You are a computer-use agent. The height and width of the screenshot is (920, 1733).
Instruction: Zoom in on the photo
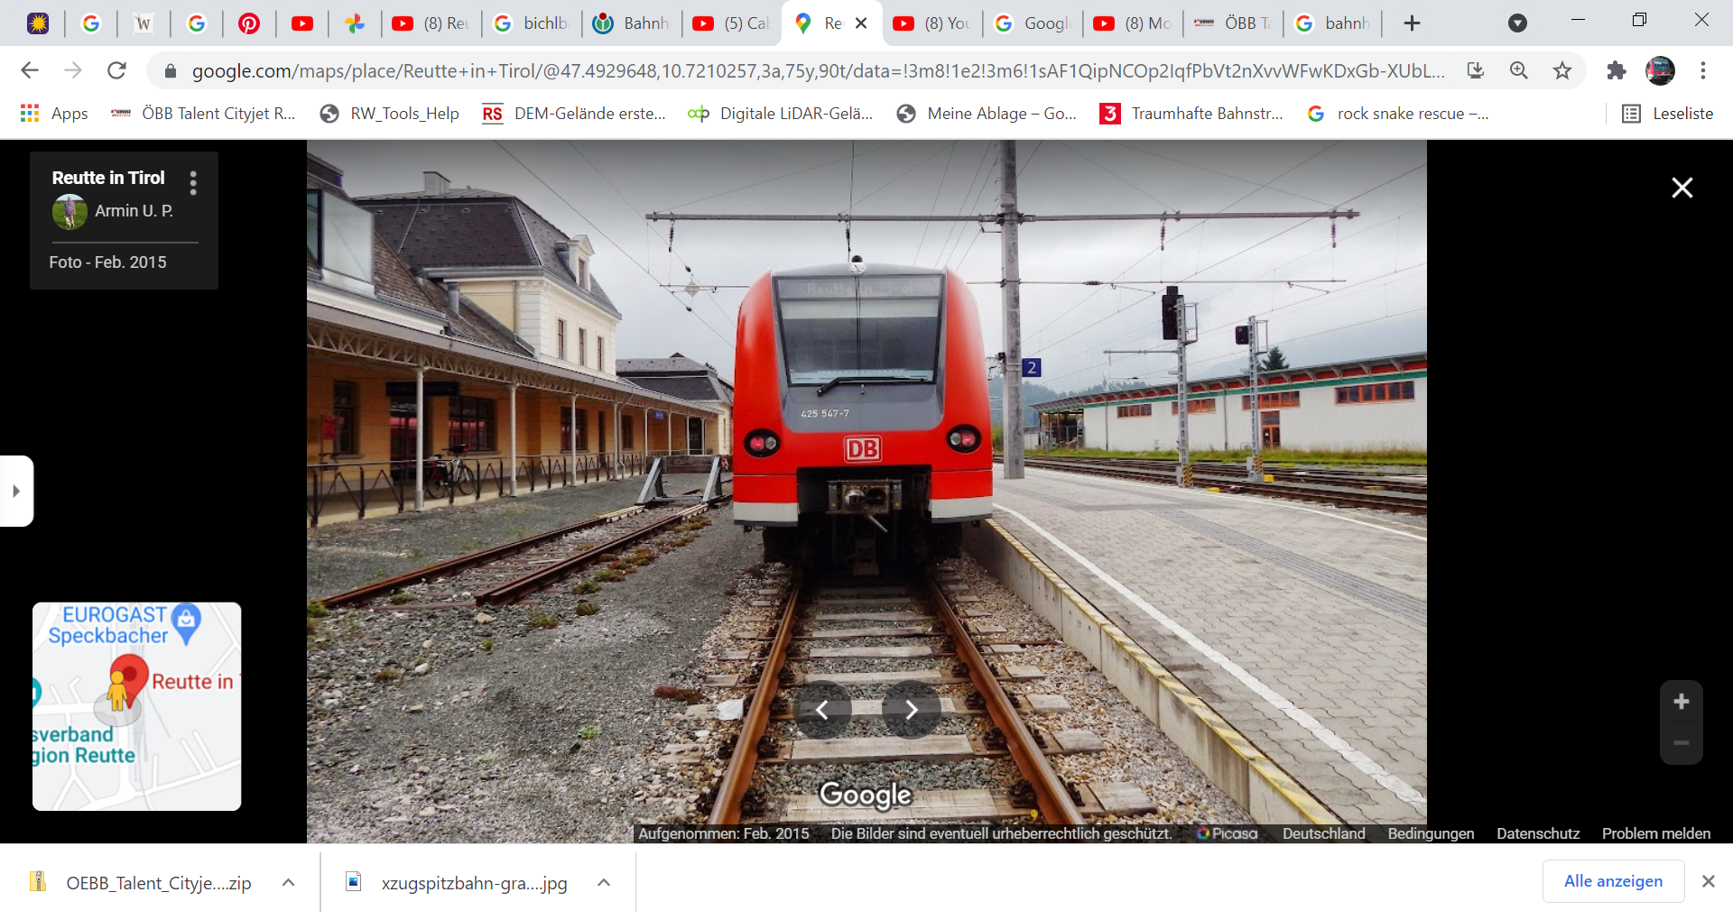1681,702
